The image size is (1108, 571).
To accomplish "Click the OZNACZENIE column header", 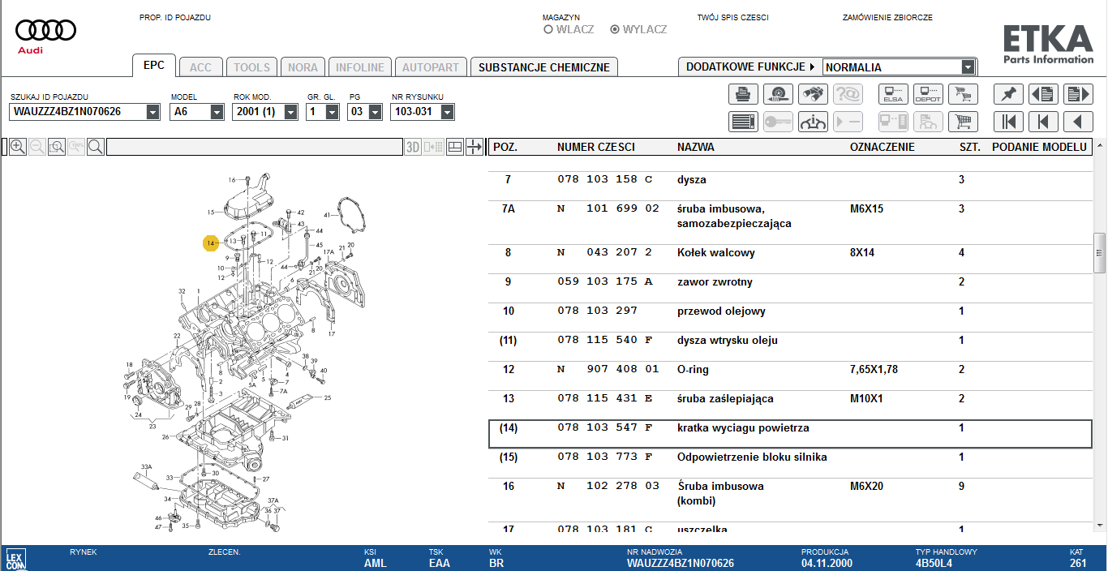I will pos(883,147).
